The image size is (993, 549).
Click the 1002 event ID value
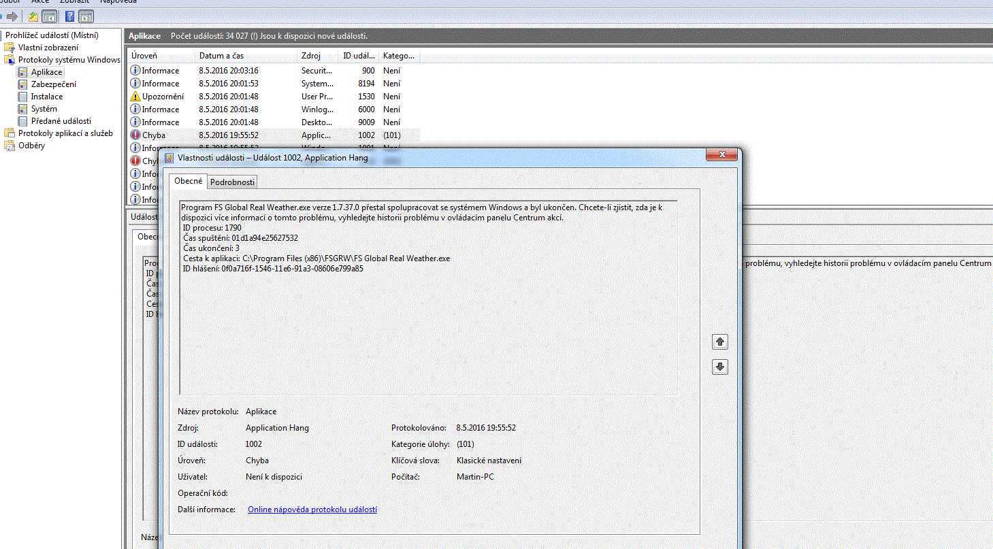[x=254, y=444]
